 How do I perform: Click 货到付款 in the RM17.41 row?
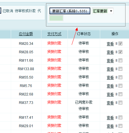tap(54, 117)
